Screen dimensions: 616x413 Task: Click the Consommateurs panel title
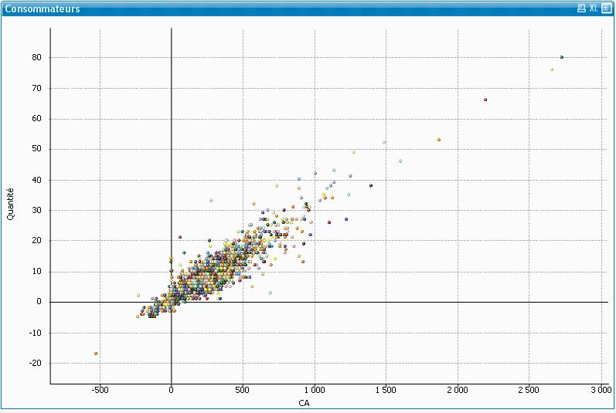(x=43, y=8)
